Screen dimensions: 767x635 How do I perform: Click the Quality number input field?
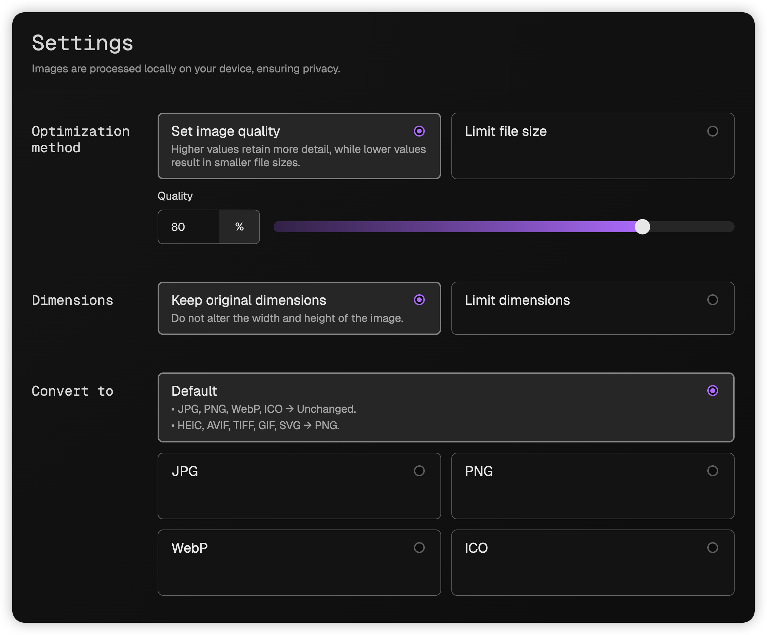(189, 227)
